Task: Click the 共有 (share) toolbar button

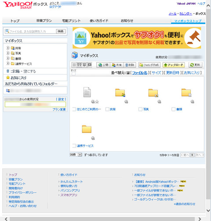Action: coord(116,65)
